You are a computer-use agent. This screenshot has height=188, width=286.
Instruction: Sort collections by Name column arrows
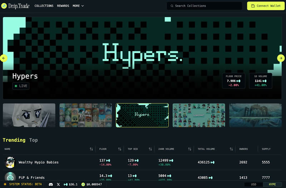91,149
